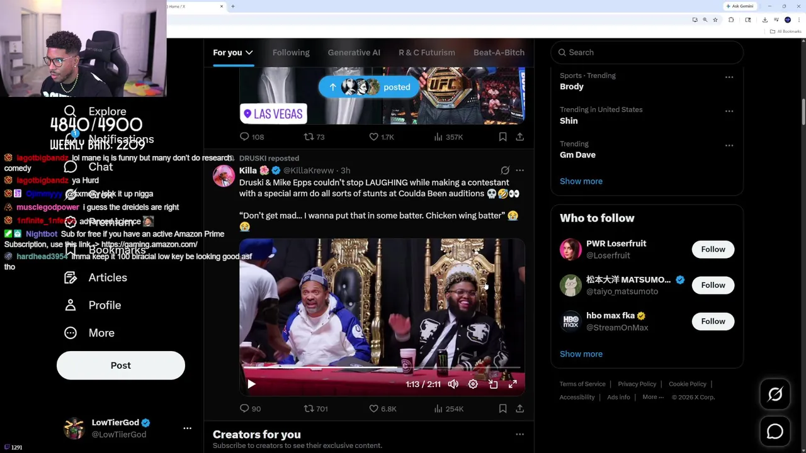Focus the X Search field
The height and width of the screenshot is (453, 806).
point(647,52)
